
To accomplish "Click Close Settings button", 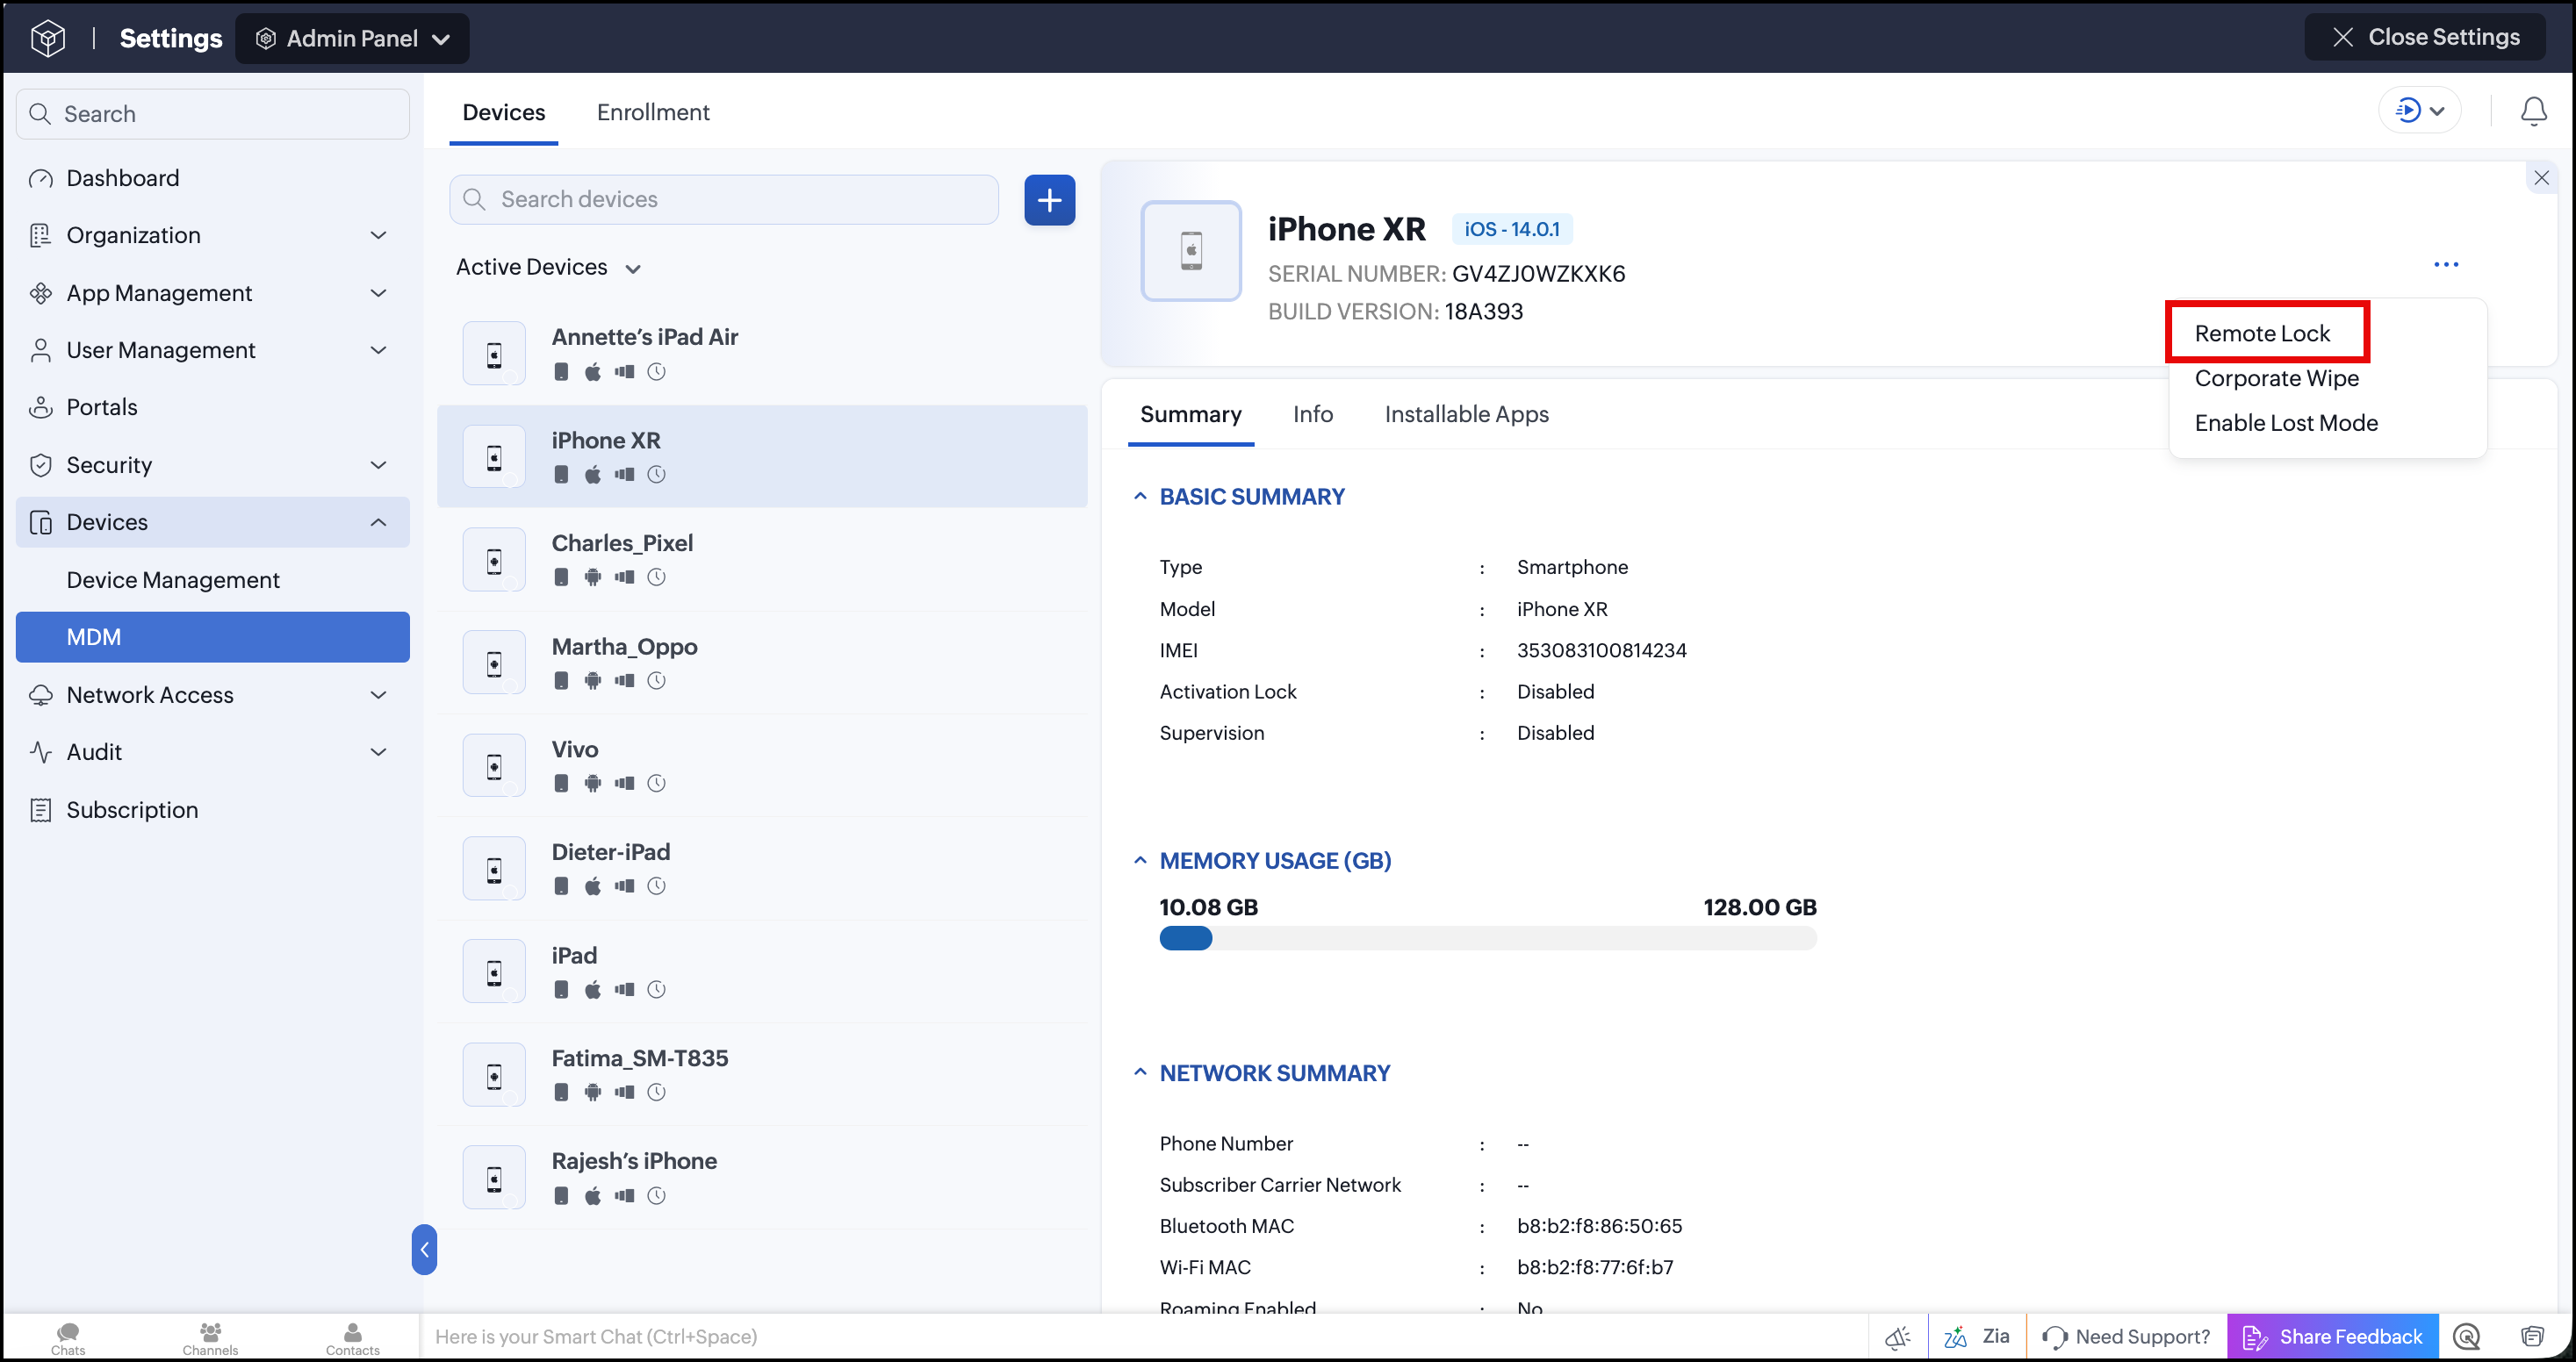I will coord(2424,38).
